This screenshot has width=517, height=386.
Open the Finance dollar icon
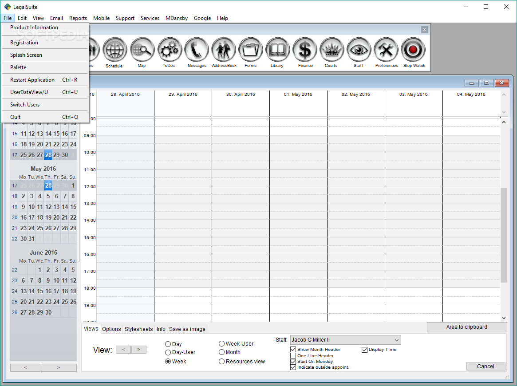coord(305,50)
